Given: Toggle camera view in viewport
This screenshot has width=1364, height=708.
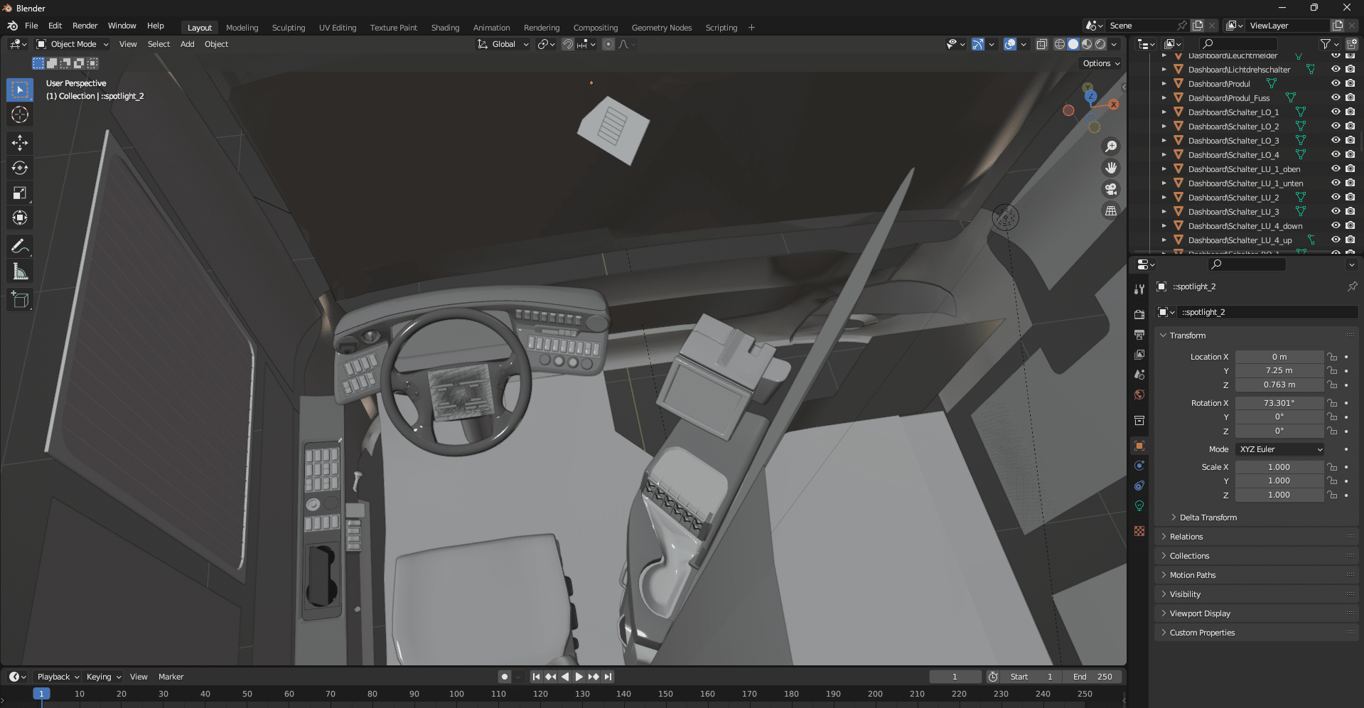Looking at the screenshot, I should [1110, 190].
